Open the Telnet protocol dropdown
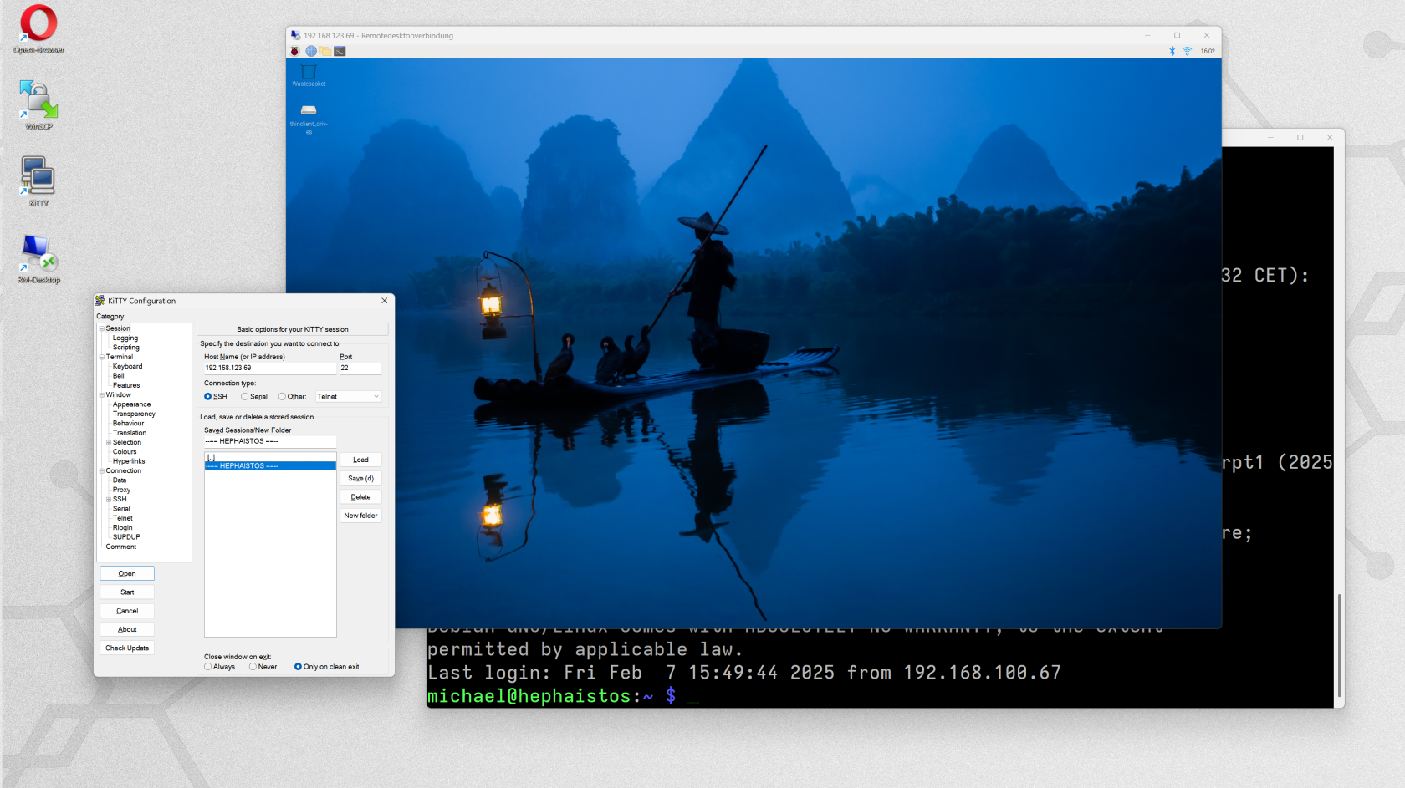The height and width of the screenshot is (788, 1405). 348,397
